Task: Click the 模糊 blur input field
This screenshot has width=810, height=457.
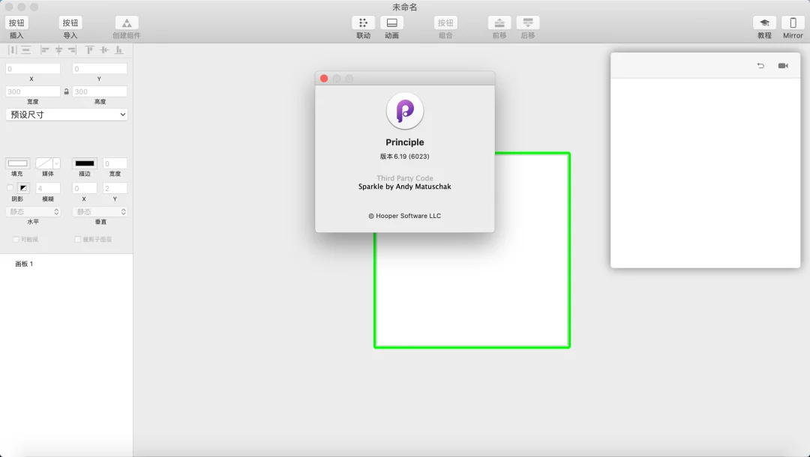Action: [48, 188]
